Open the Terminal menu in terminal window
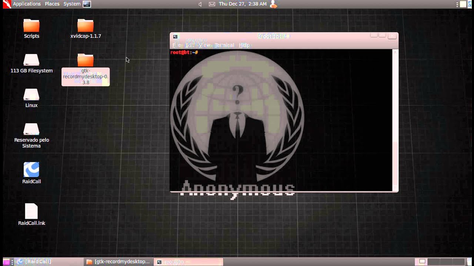 pyautogui.click(x=224, y=45)
